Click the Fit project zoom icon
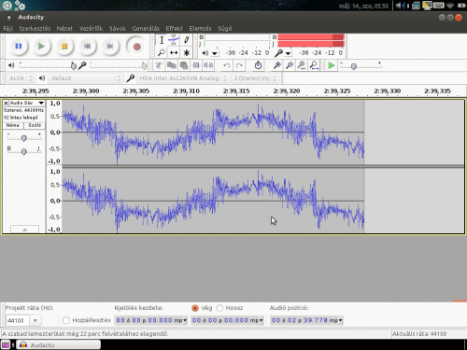467x350 pixels. click(315, 65)
